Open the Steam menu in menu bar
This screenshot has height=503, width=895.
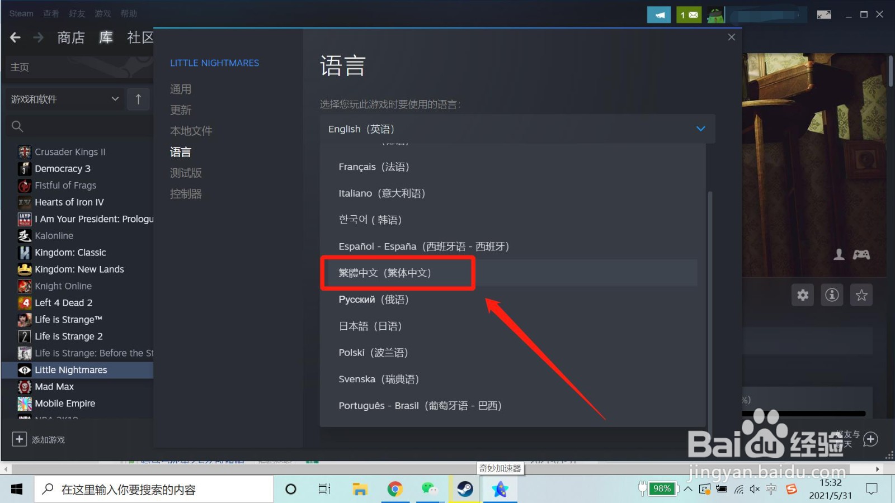pos(21,13)
